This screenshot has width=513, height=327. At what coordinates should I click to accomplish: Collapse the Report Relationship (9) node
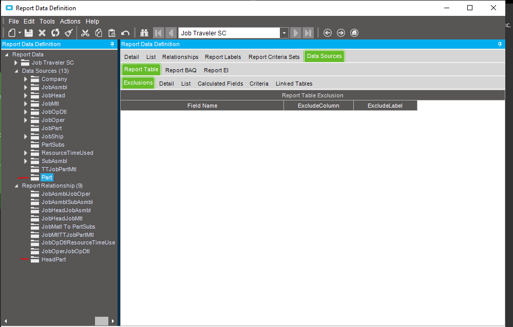(16, 186)
